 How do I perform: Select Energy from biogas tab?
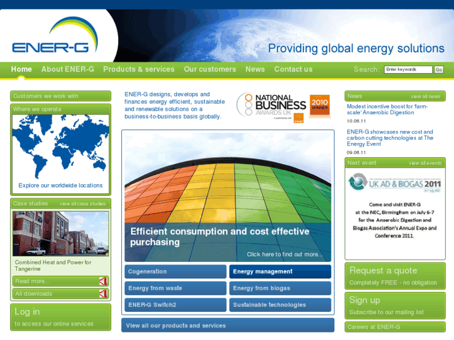(x=280, y=288)
